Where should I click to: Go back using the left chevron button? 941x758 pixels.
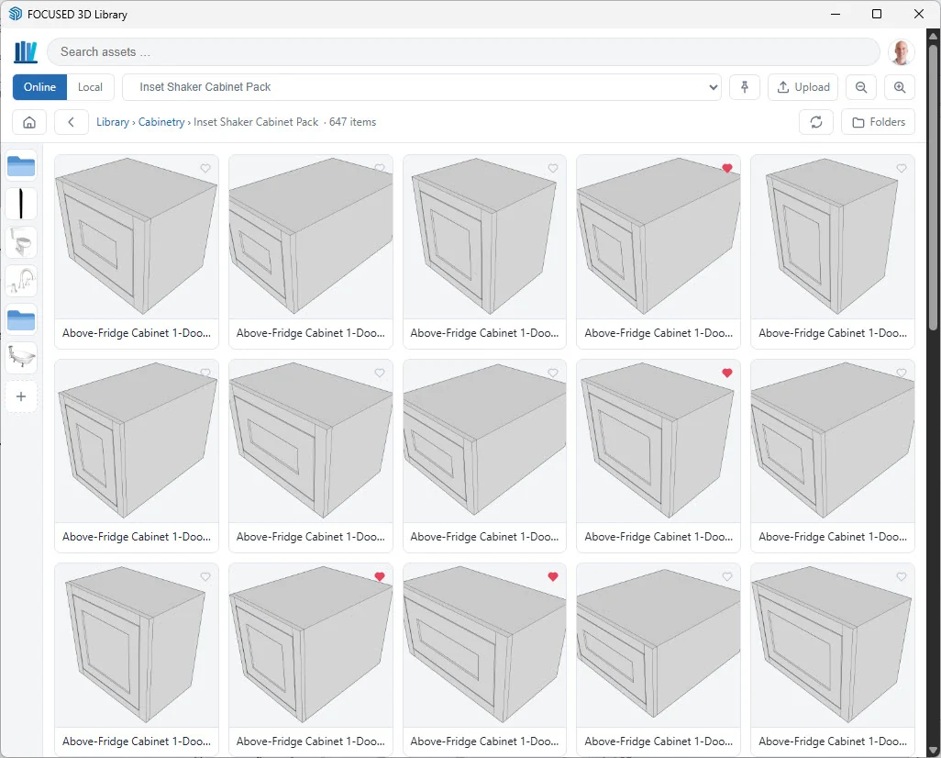71,122
